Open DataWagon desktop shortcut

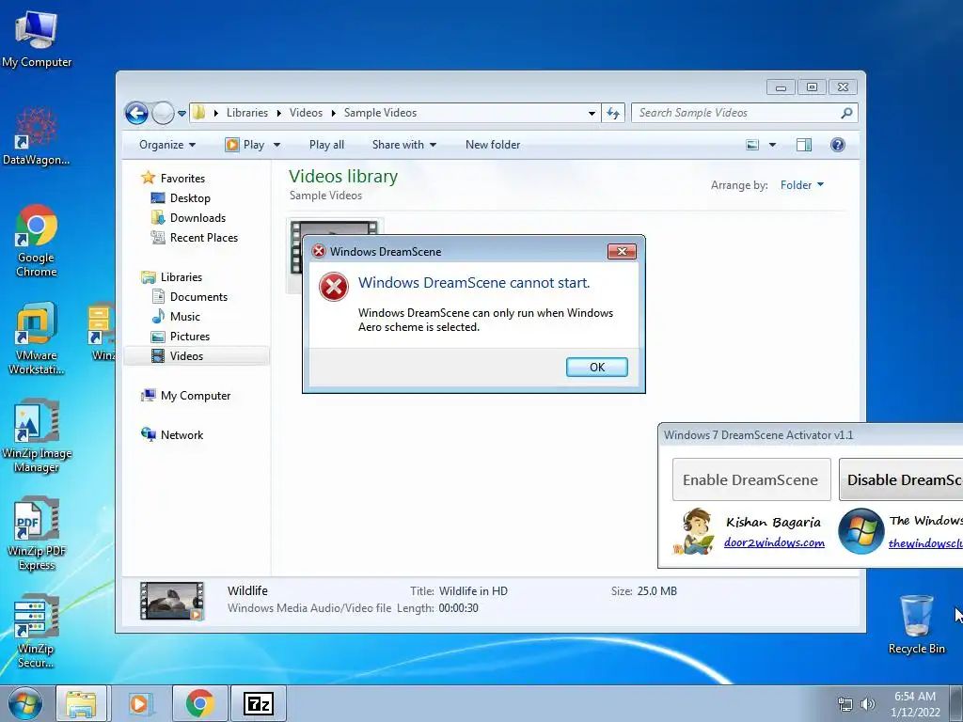pos(37,136)
